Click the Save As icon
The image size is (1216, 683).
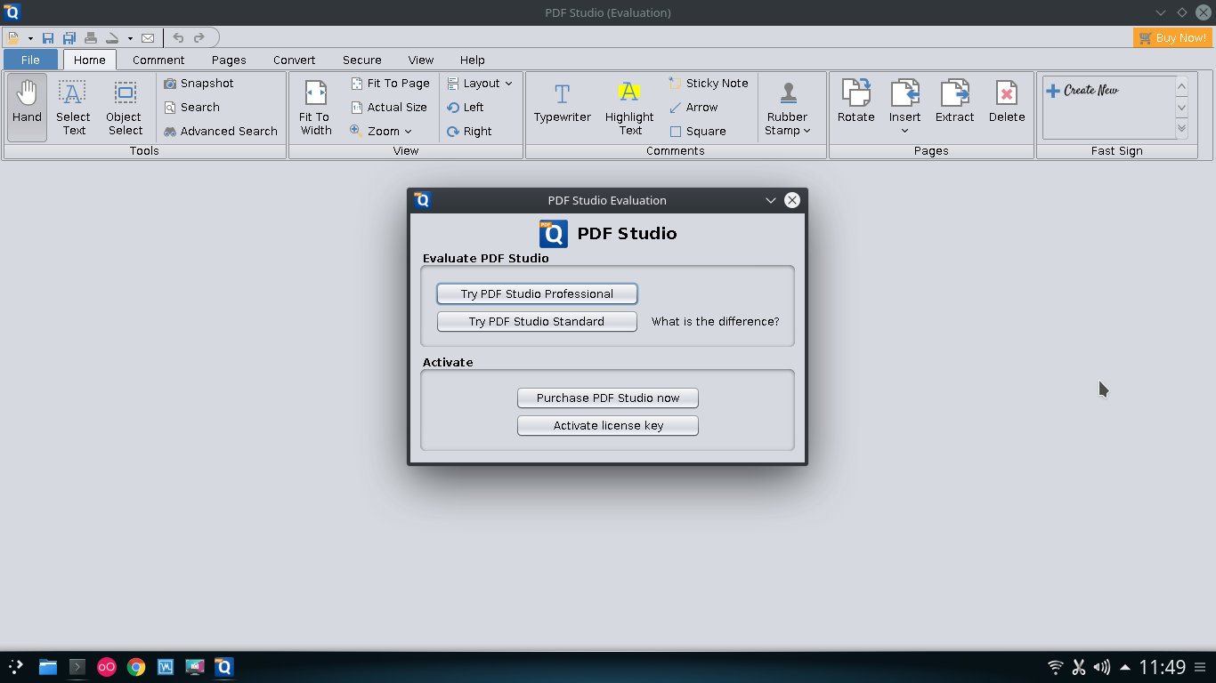tap(69, 38)
